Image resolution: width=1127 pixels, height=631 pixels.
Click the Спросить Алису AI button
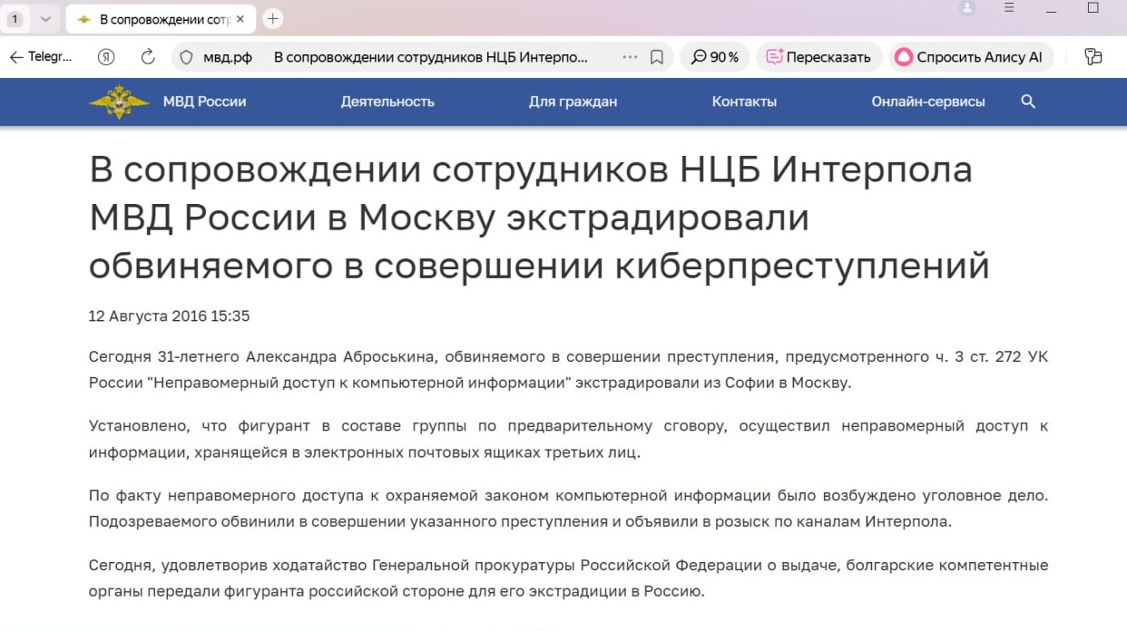click(969, 57)
